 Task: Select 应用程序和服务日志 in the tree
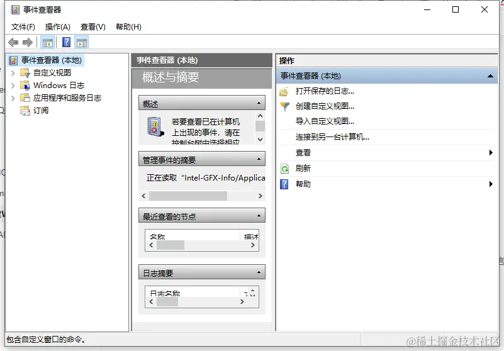coord(67,98)
